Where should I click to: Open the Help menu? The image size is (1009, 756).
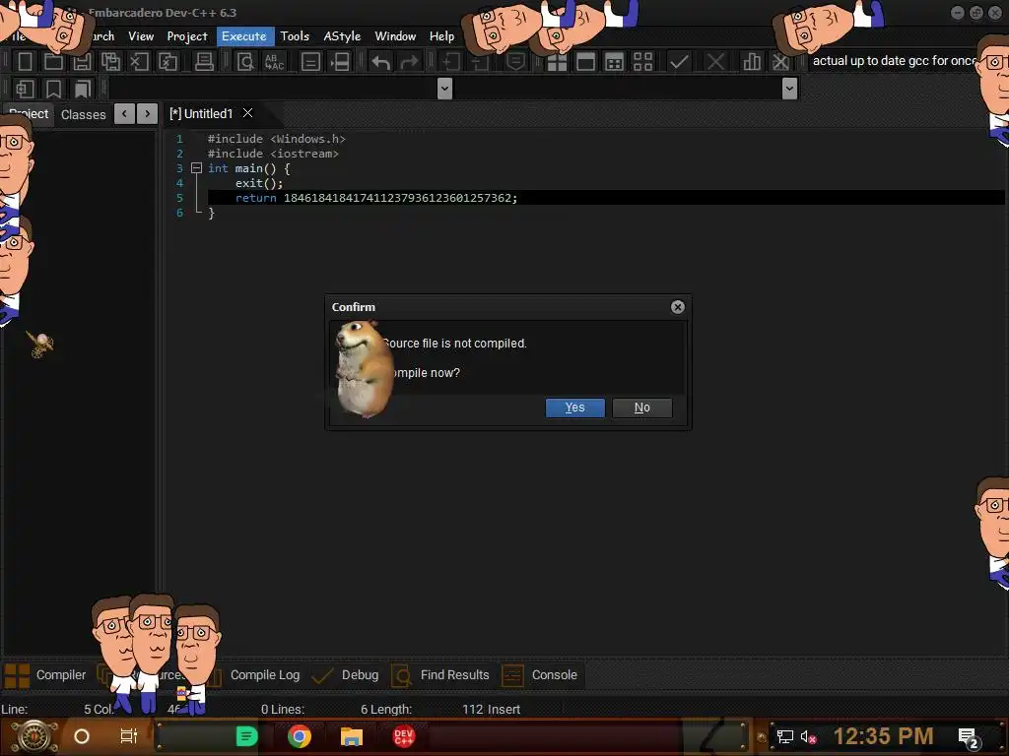coord(441,36)
